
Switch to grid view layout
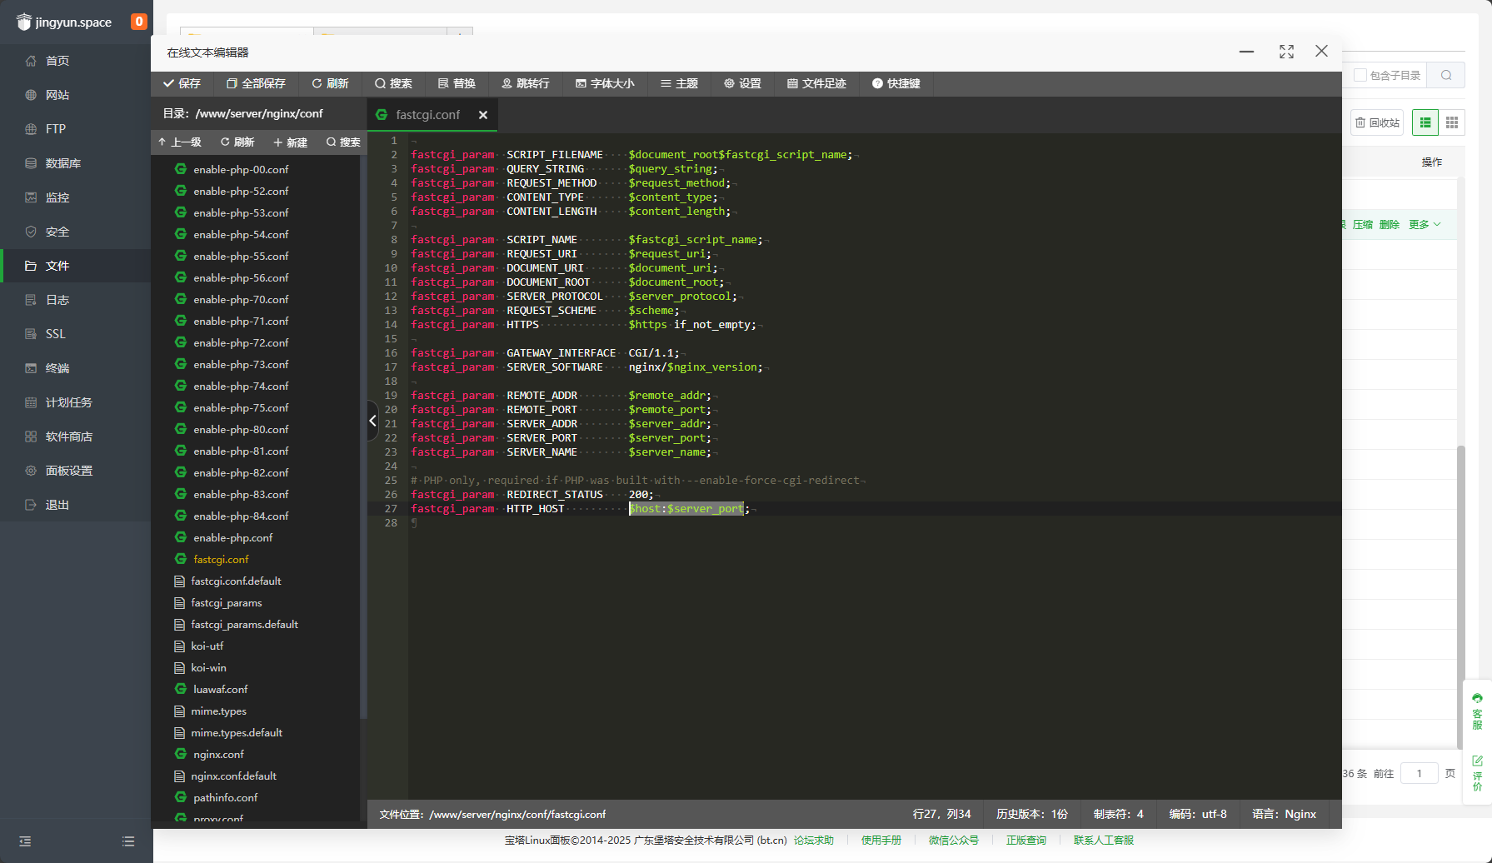[x=1452, y=122]
